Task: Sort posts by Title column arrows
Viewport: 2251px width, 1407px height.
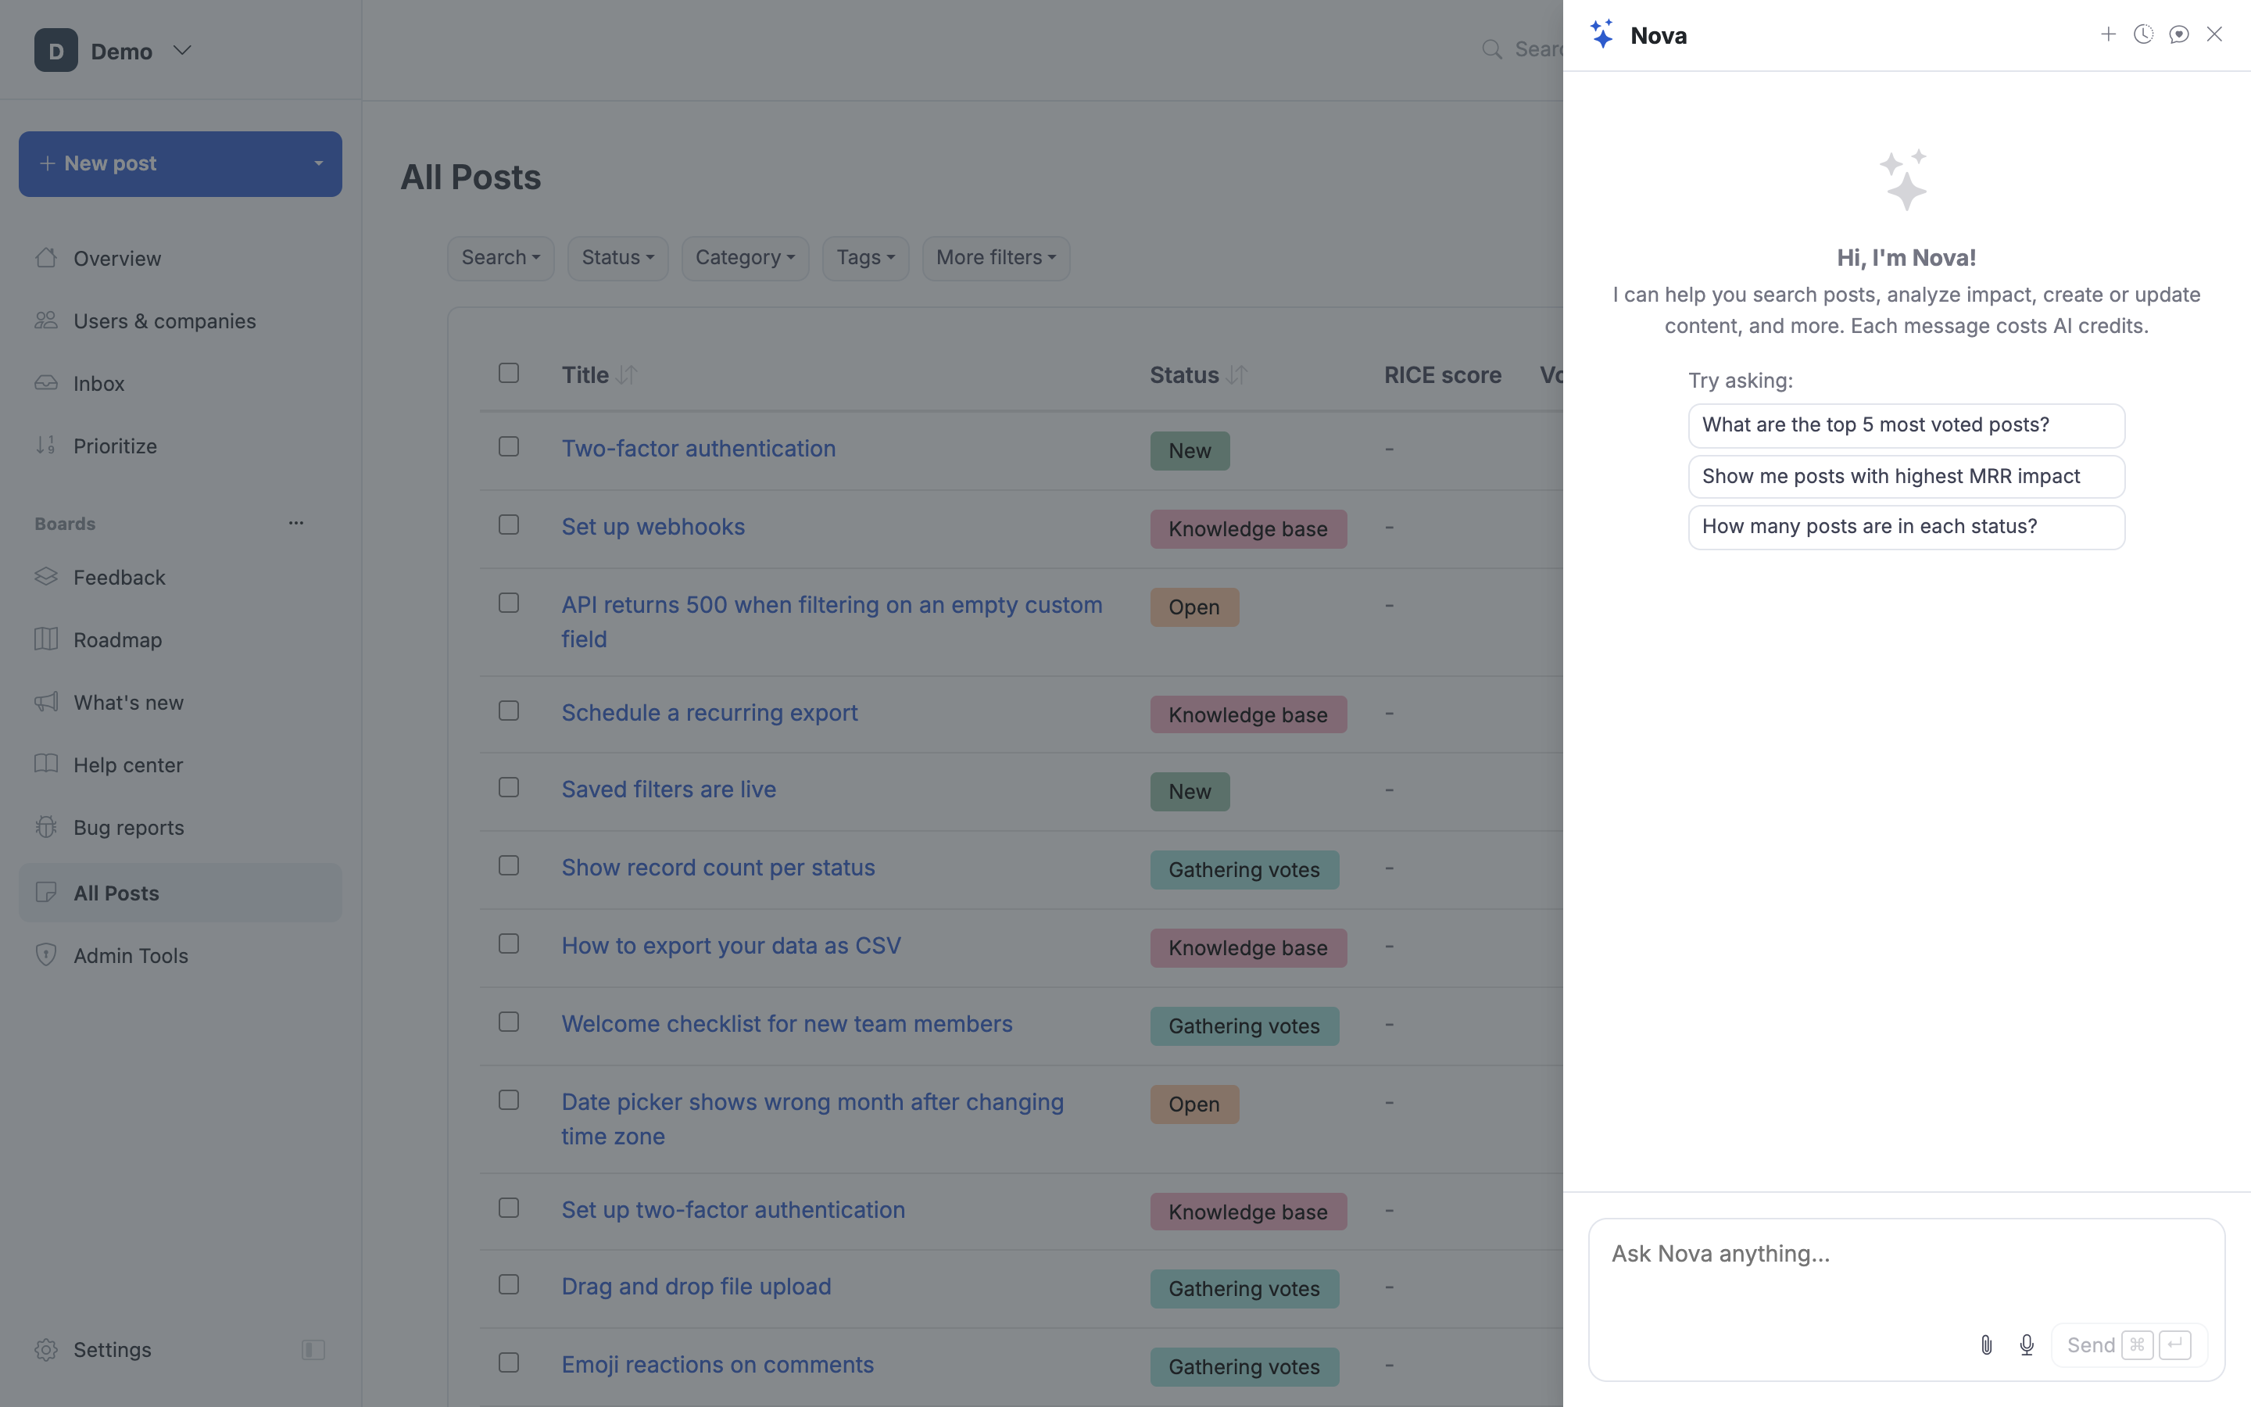Action: pos(627,375)
